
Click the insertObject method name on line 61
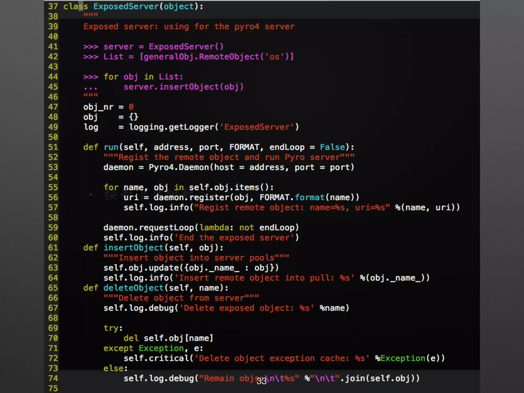(x=133, y=248)
